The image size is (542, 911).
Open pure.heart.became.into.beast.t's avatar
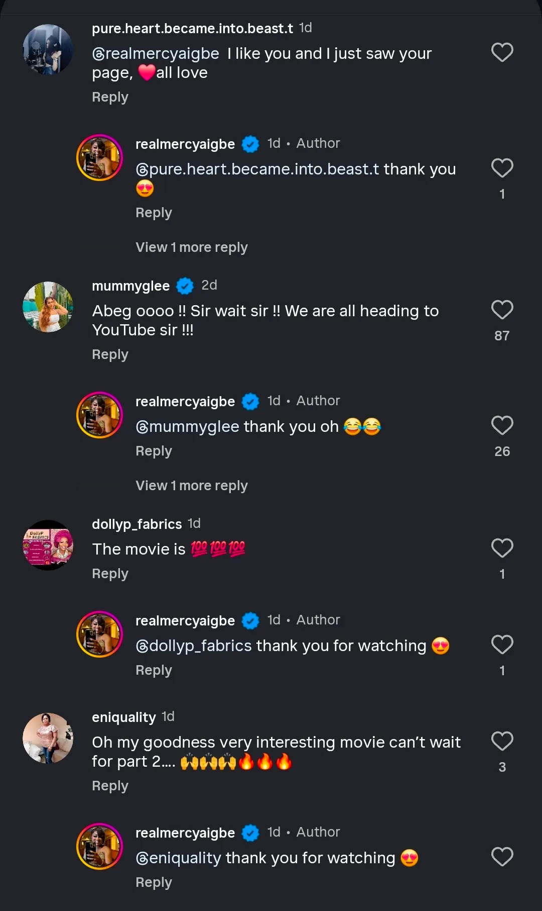coord(48,49)
